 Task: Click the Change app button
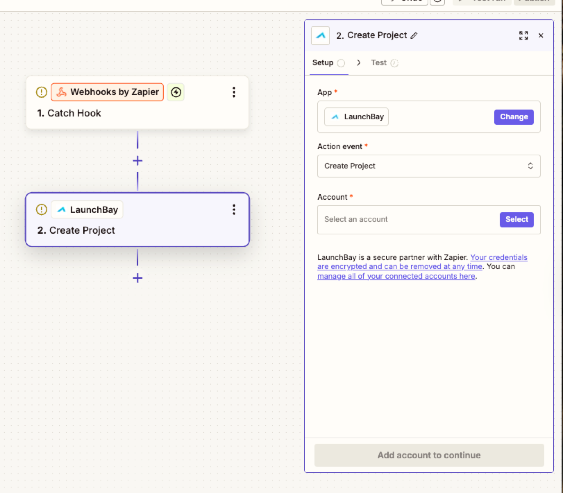(x=514, y=117)
